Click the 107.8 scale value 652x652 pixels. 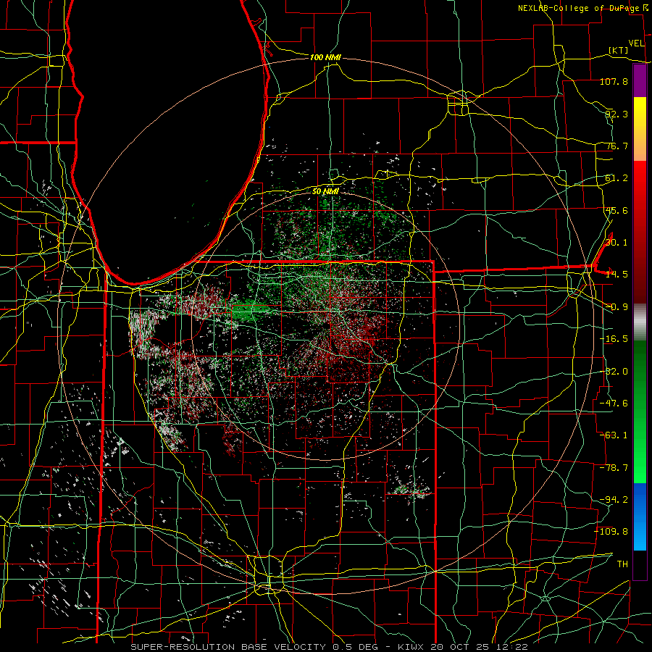pyautogui.click(x=614, y=81)
